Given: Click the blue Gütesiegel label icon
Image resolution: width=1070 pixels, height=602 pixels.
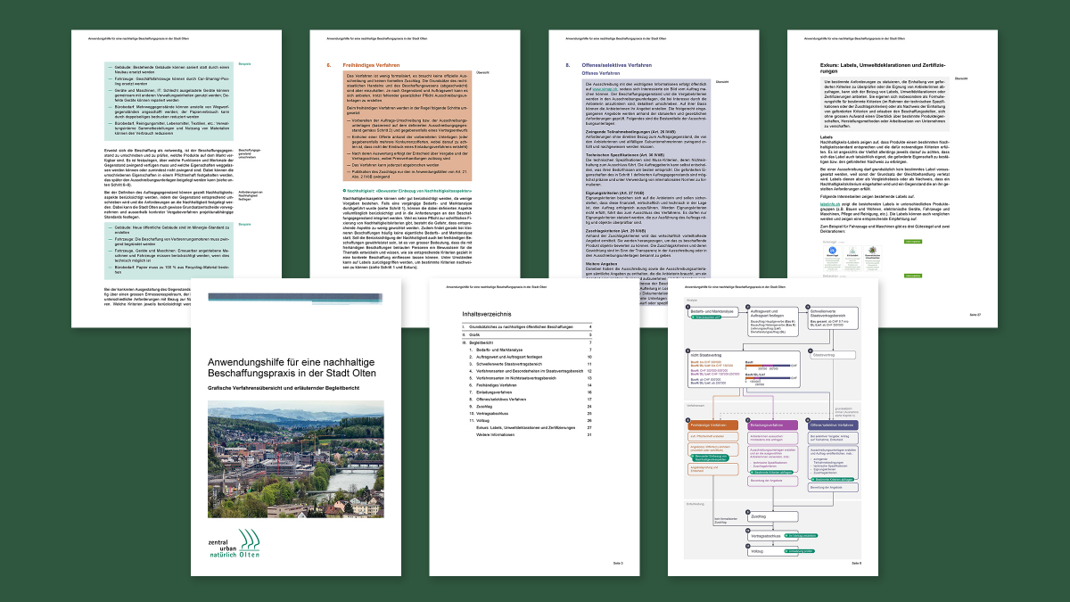Looking at the screenshot, I should 834,252.
